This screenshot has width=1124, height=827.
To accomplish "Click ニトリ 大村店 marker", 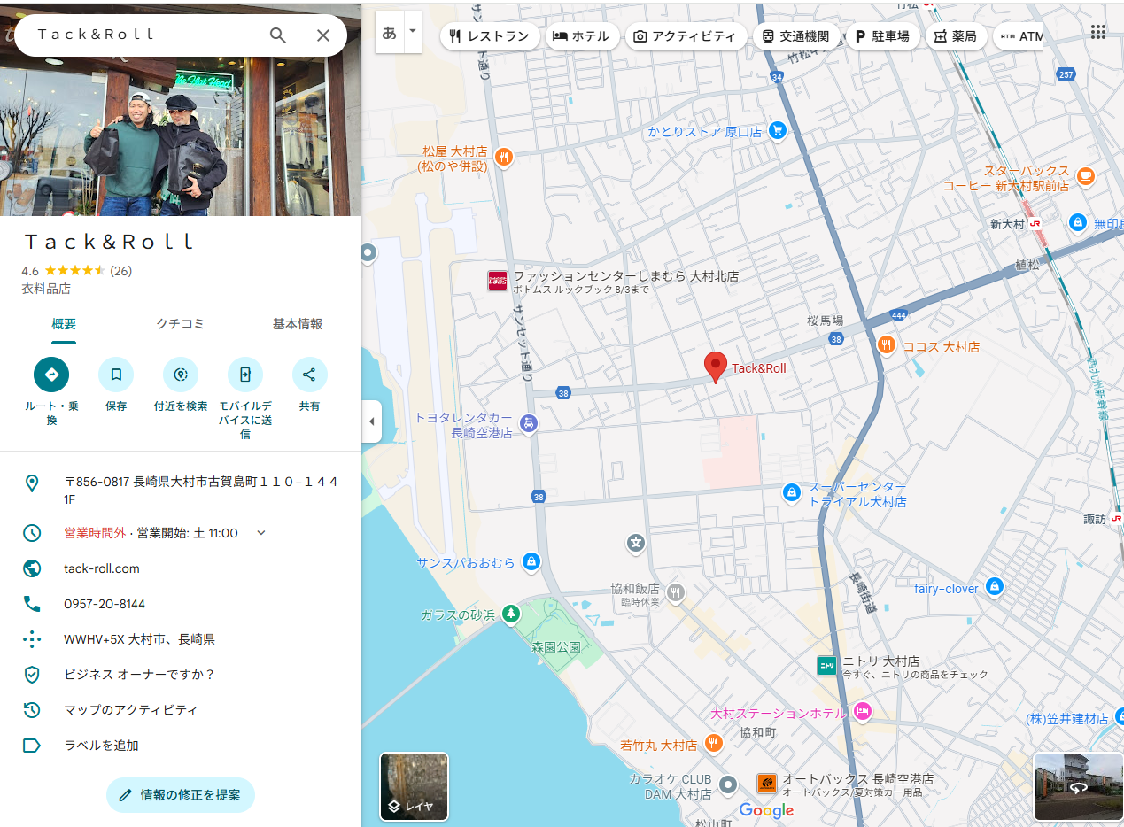I will pyautogui.click(x=826, y=666).
